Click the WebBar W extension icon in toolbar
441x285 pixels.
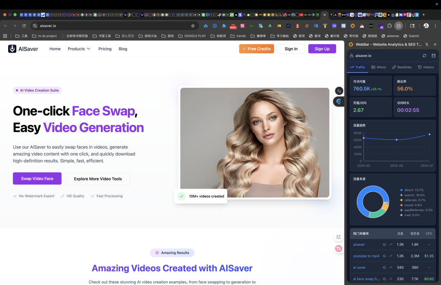(353, 26)
